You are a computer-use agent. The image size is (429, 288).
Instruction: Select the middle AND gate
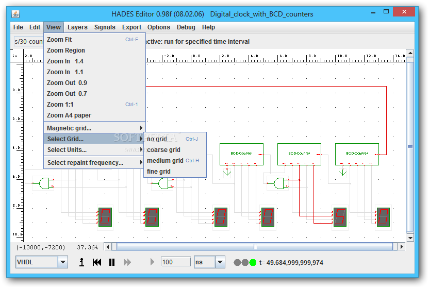tap(163, 183)
